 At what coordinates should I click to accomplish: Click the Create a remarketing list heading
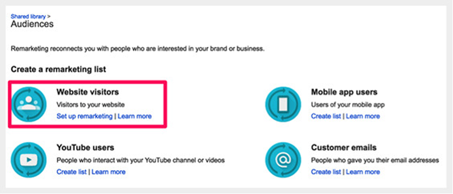(x=58, y=70)
